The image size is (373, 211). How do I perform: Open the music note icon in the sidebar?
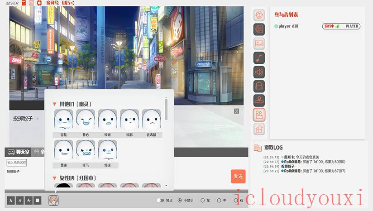[259, 58]
